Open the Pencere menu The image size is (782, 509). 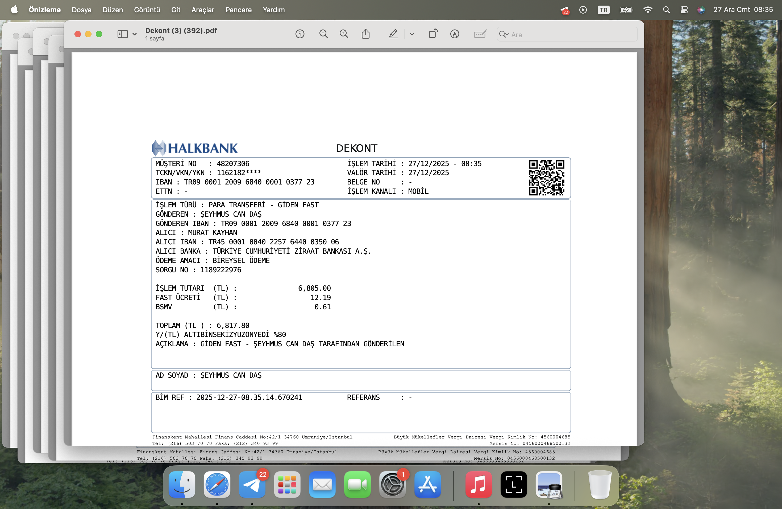239,10
